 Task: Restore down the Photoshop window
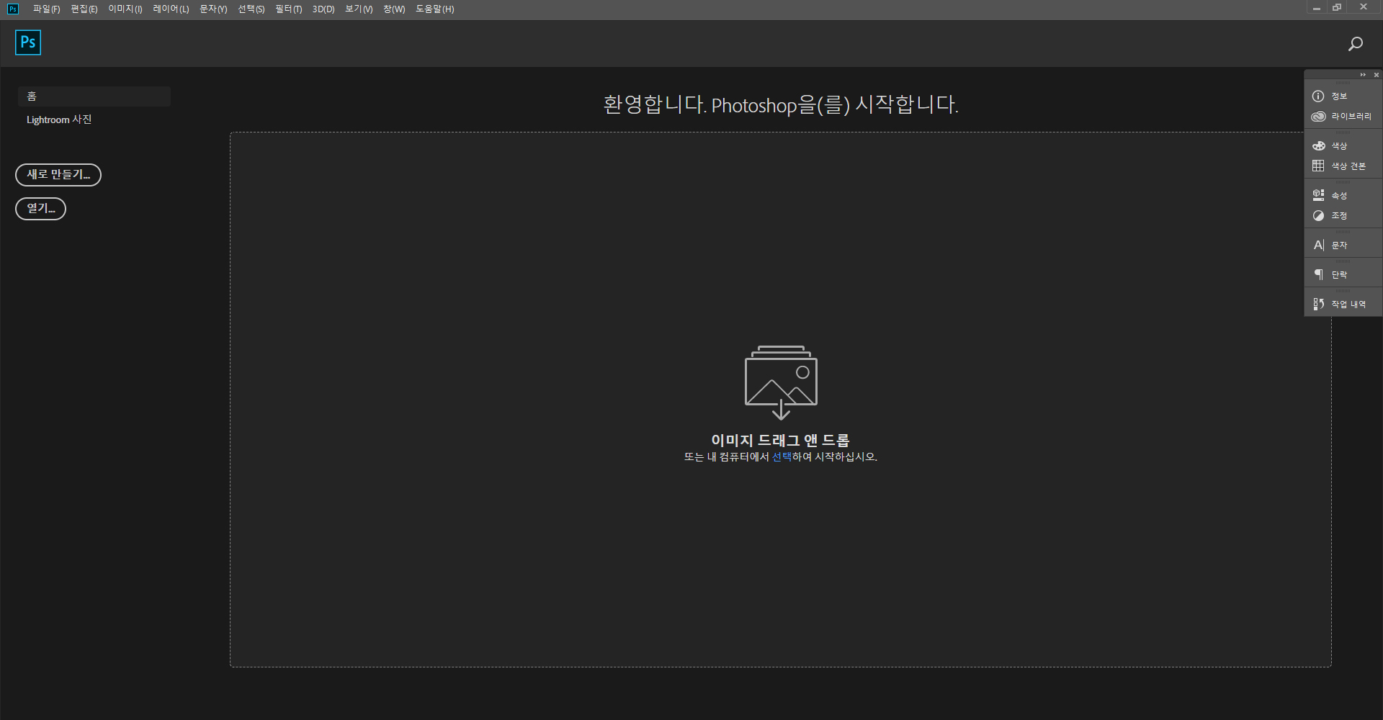[x=1338, y=8]
